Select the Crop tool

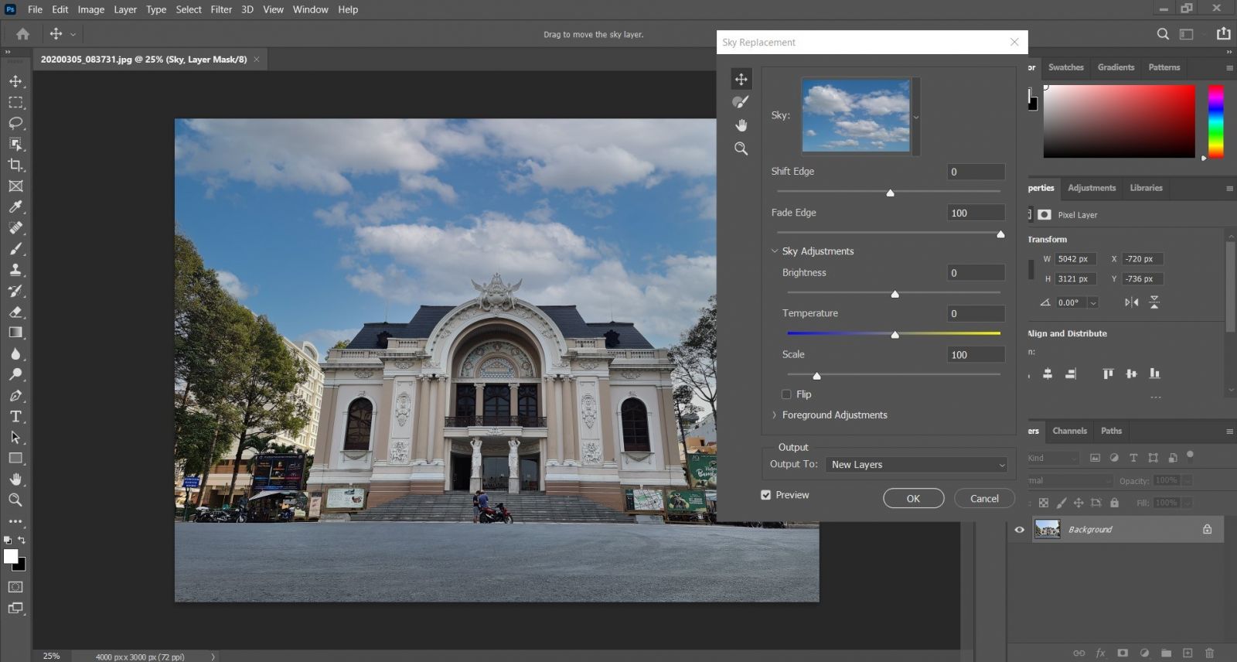[x=15, y=165]
